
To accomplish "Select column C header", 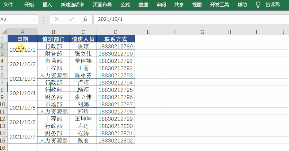I will [x=83, y=32].
